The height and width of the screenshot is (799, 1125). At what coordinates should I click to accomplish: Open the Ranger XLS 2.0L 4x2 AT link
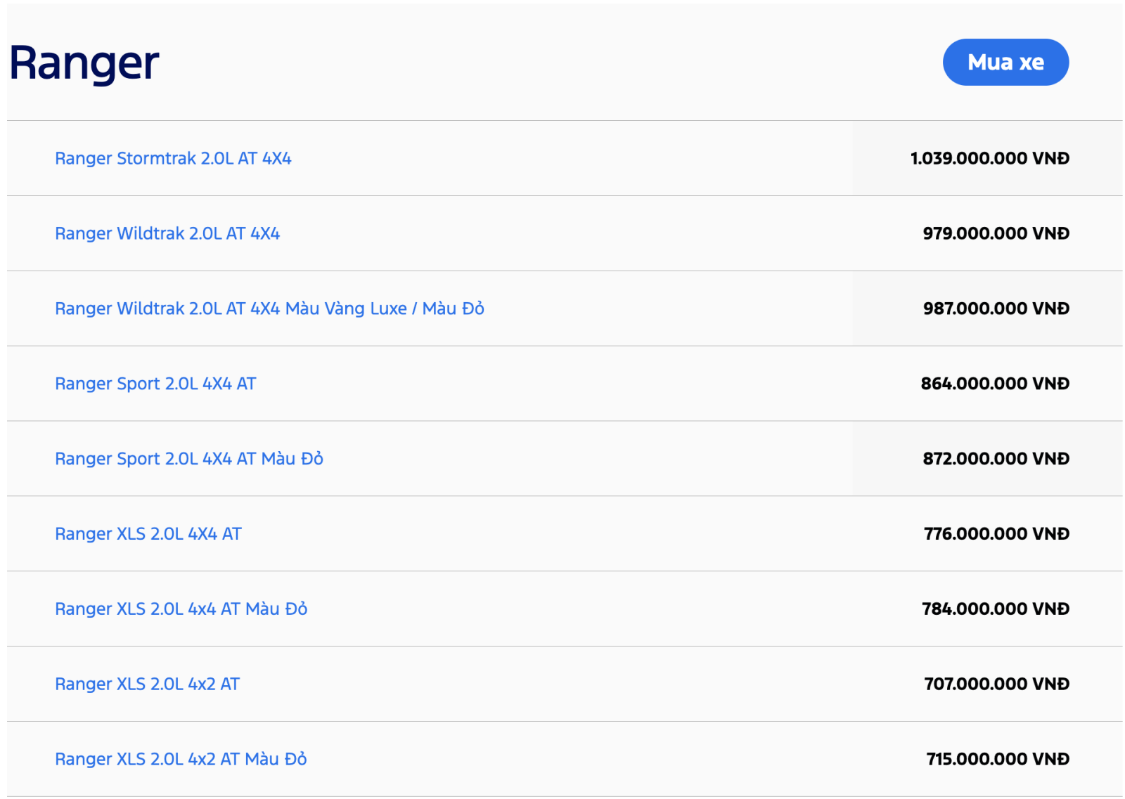pos(148,684)
